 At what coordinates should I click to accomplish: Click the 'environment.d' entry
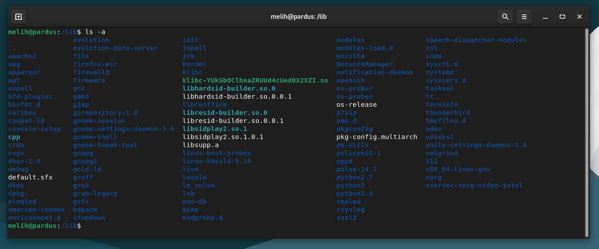34,218
